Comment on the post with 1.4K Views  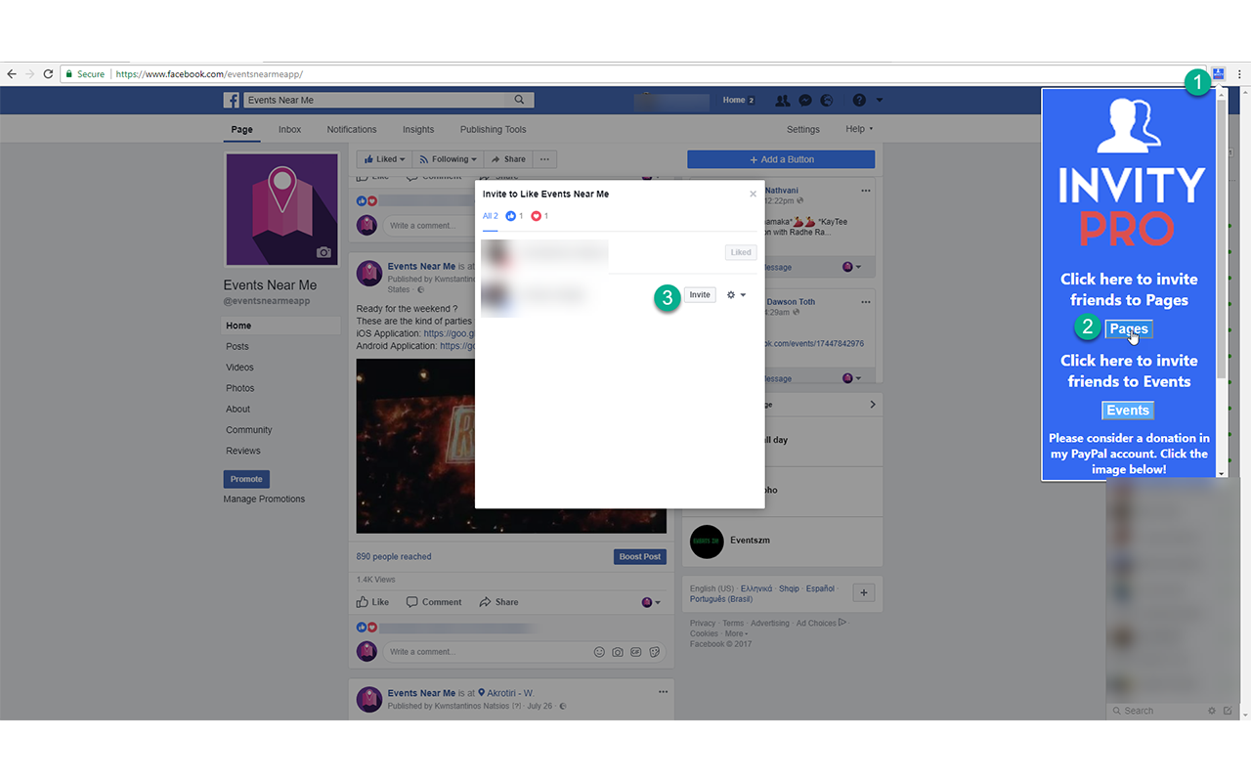[x=434, y=602]
